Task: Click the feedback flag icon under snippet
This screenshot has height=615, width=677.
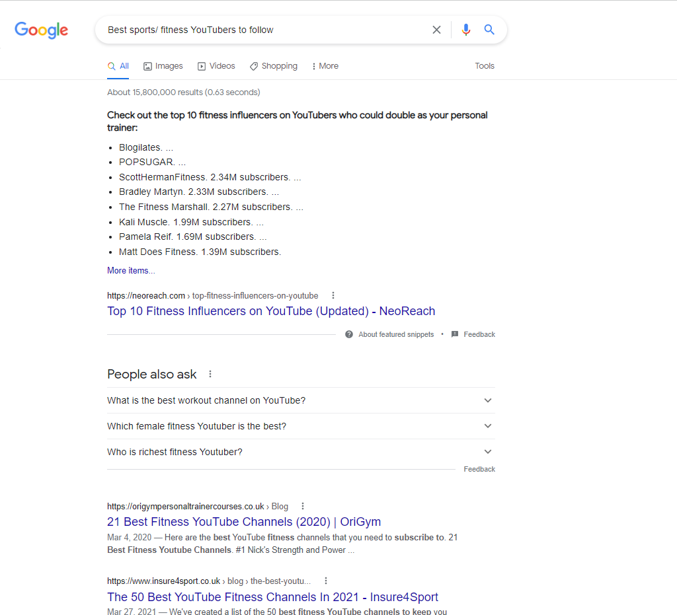Action: click(455, 334)
